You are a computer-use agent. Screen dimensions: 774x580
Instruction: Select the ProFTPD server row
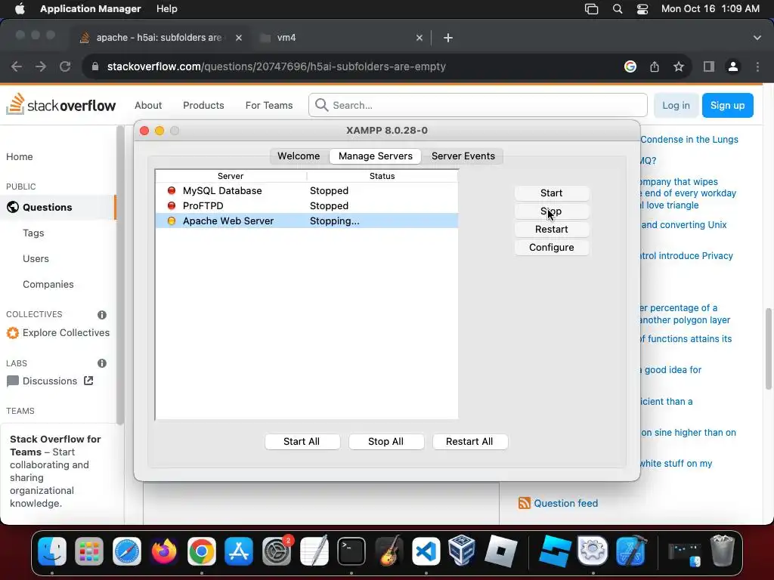307,205
